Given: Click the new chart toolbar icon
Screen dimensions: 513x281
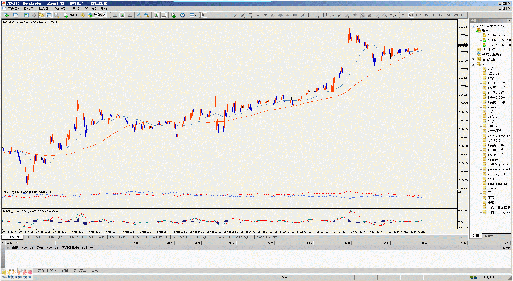Looking at the screenshot, I should click(x=7, y=15).
